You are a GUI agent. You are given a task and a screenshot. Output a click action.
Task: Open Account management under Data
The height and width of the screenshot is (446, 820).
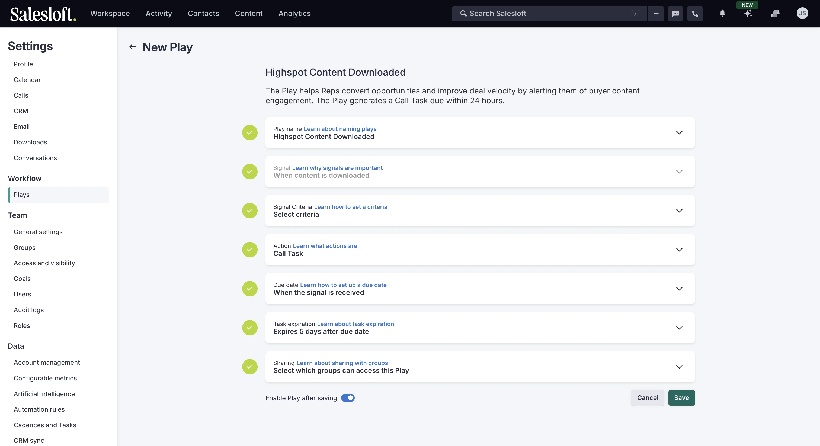coord(47,363)
